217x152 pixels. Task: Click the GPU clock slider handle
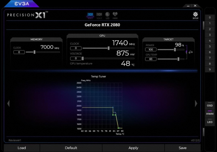[108, 48]
